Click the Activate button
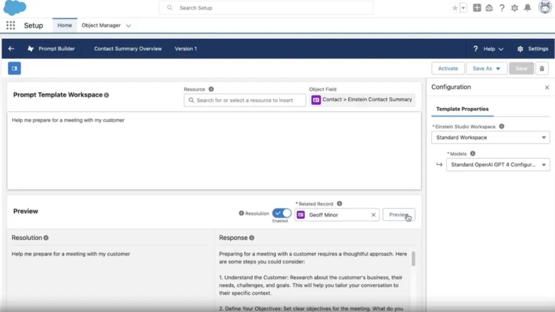Viewport: 555px width, 312px height. tap(448, 69)
